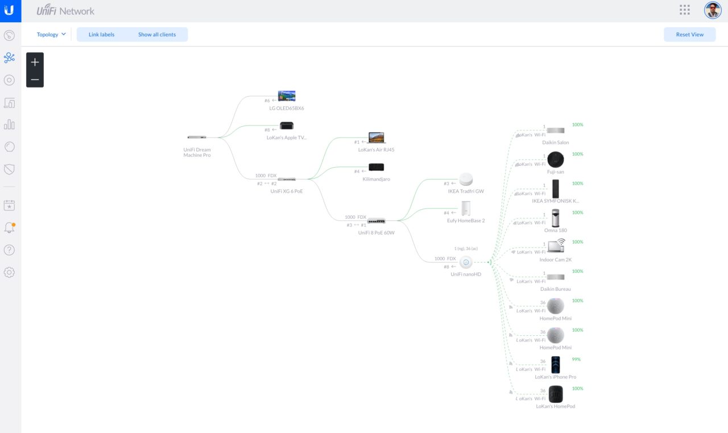Viewport: 728px width, 433px height.
Task: Toggle Show all clients
Action: (x=157, y=35)
